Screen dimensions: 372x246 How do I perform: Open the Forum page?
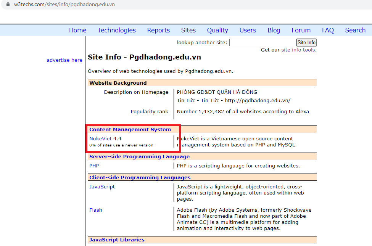(x=301, y=31)
